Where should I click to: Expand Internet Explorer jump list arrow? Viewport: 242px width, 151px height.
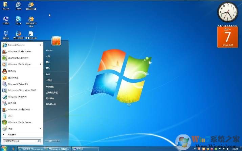[x=41, y=45]
